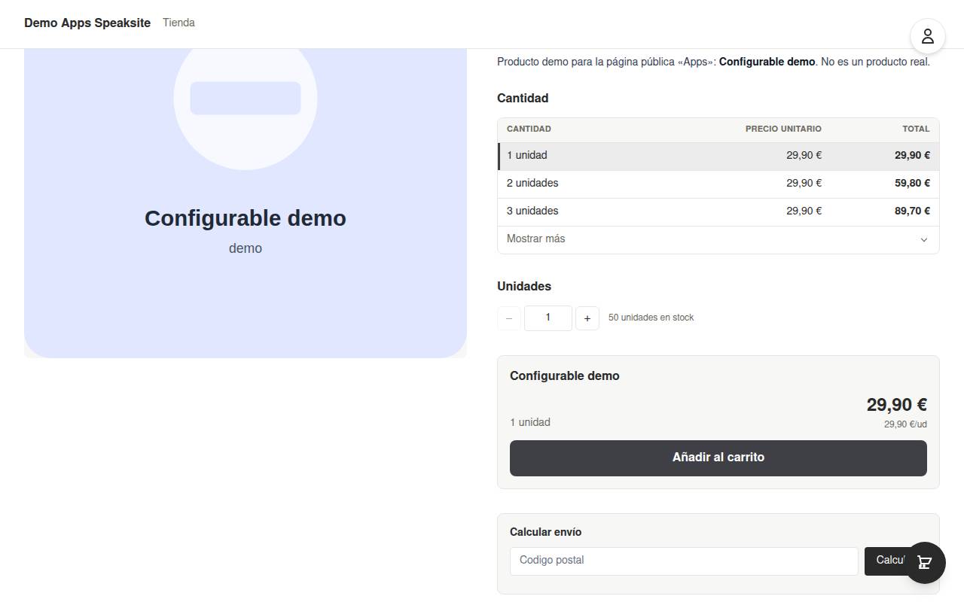Click the Calcular envío heading
Screen dimensions: 964x602
pyautogui.click(x=545, y=532)
